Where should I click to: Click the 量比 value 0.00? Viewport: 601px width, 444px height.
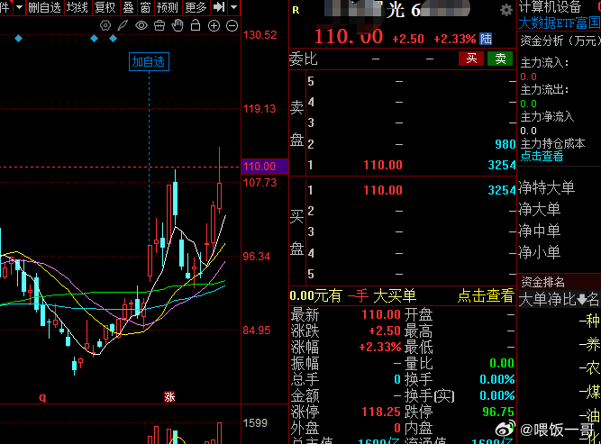click(x=502, y=363)
